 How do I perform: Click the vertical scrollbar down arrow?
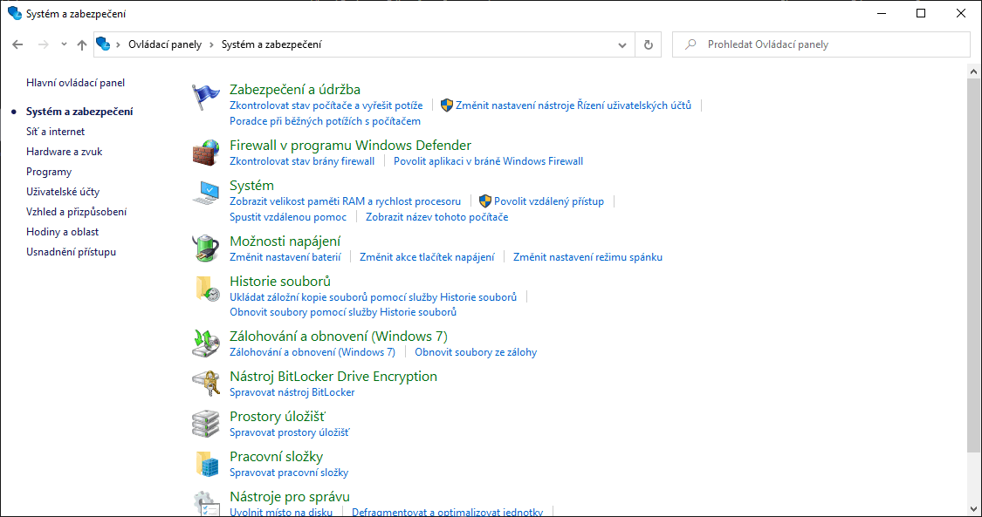tap(974, 507)
